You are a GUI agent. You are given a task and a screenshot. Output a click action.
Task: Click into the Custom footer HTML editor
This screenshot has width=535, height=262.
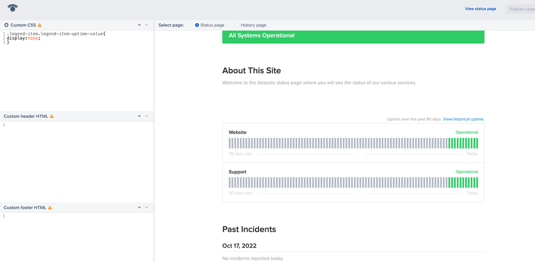tap(77, 237)
